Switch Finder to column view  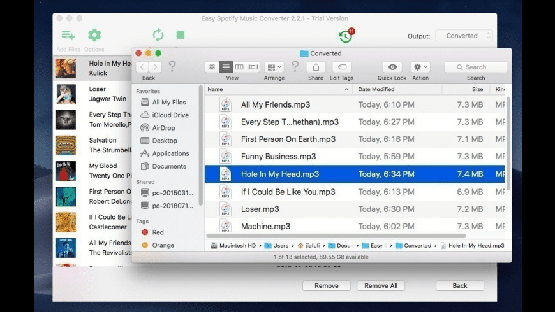[x=239, y=67]
